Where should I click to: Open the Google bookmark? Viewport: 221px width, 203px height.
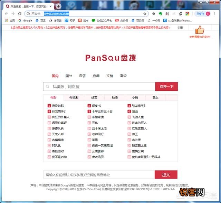[25, 21]
